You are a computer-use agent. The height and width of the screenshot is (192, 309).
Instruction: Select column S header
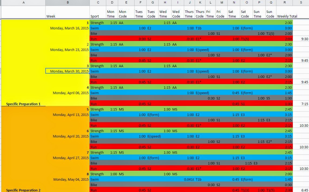pyautogui.click(x=301, y=3)
